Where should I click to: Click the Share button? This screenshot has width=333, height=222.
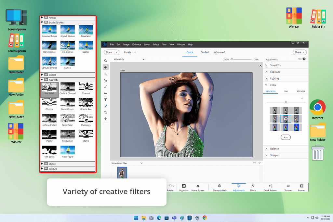click(x=300, y=52)
